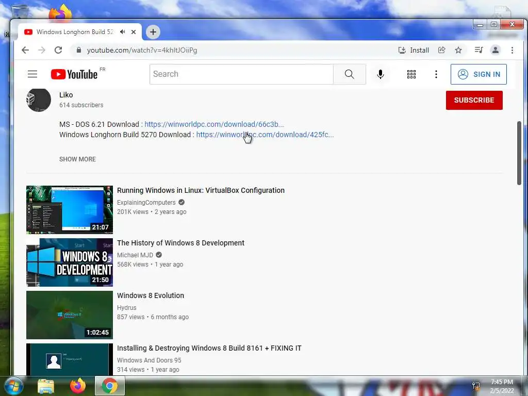Click the address bar URL
The width and height of the screenshot is (528, 396).
142,50
